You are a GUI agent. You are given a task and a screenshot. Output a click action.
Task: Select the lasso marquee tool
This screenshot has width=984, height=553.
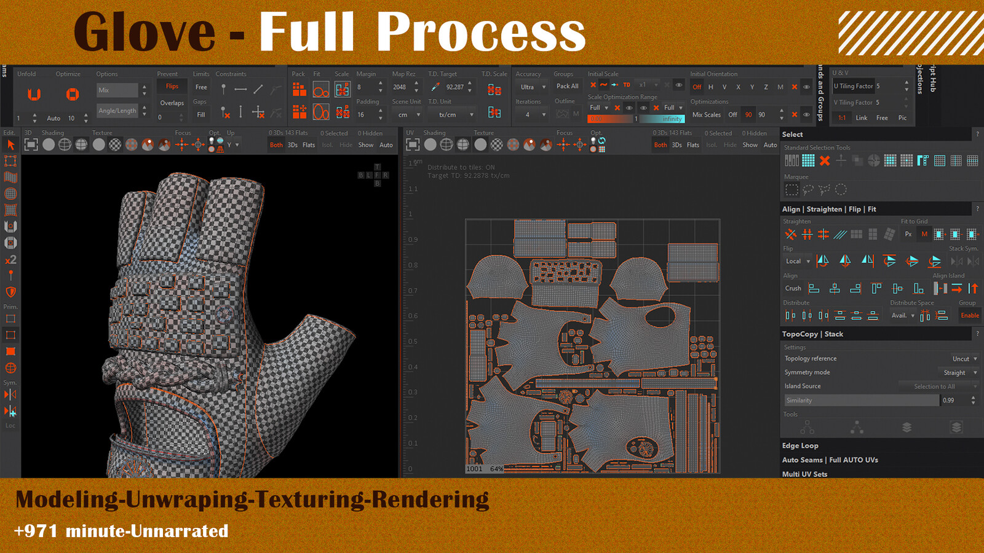pos(808,190)
